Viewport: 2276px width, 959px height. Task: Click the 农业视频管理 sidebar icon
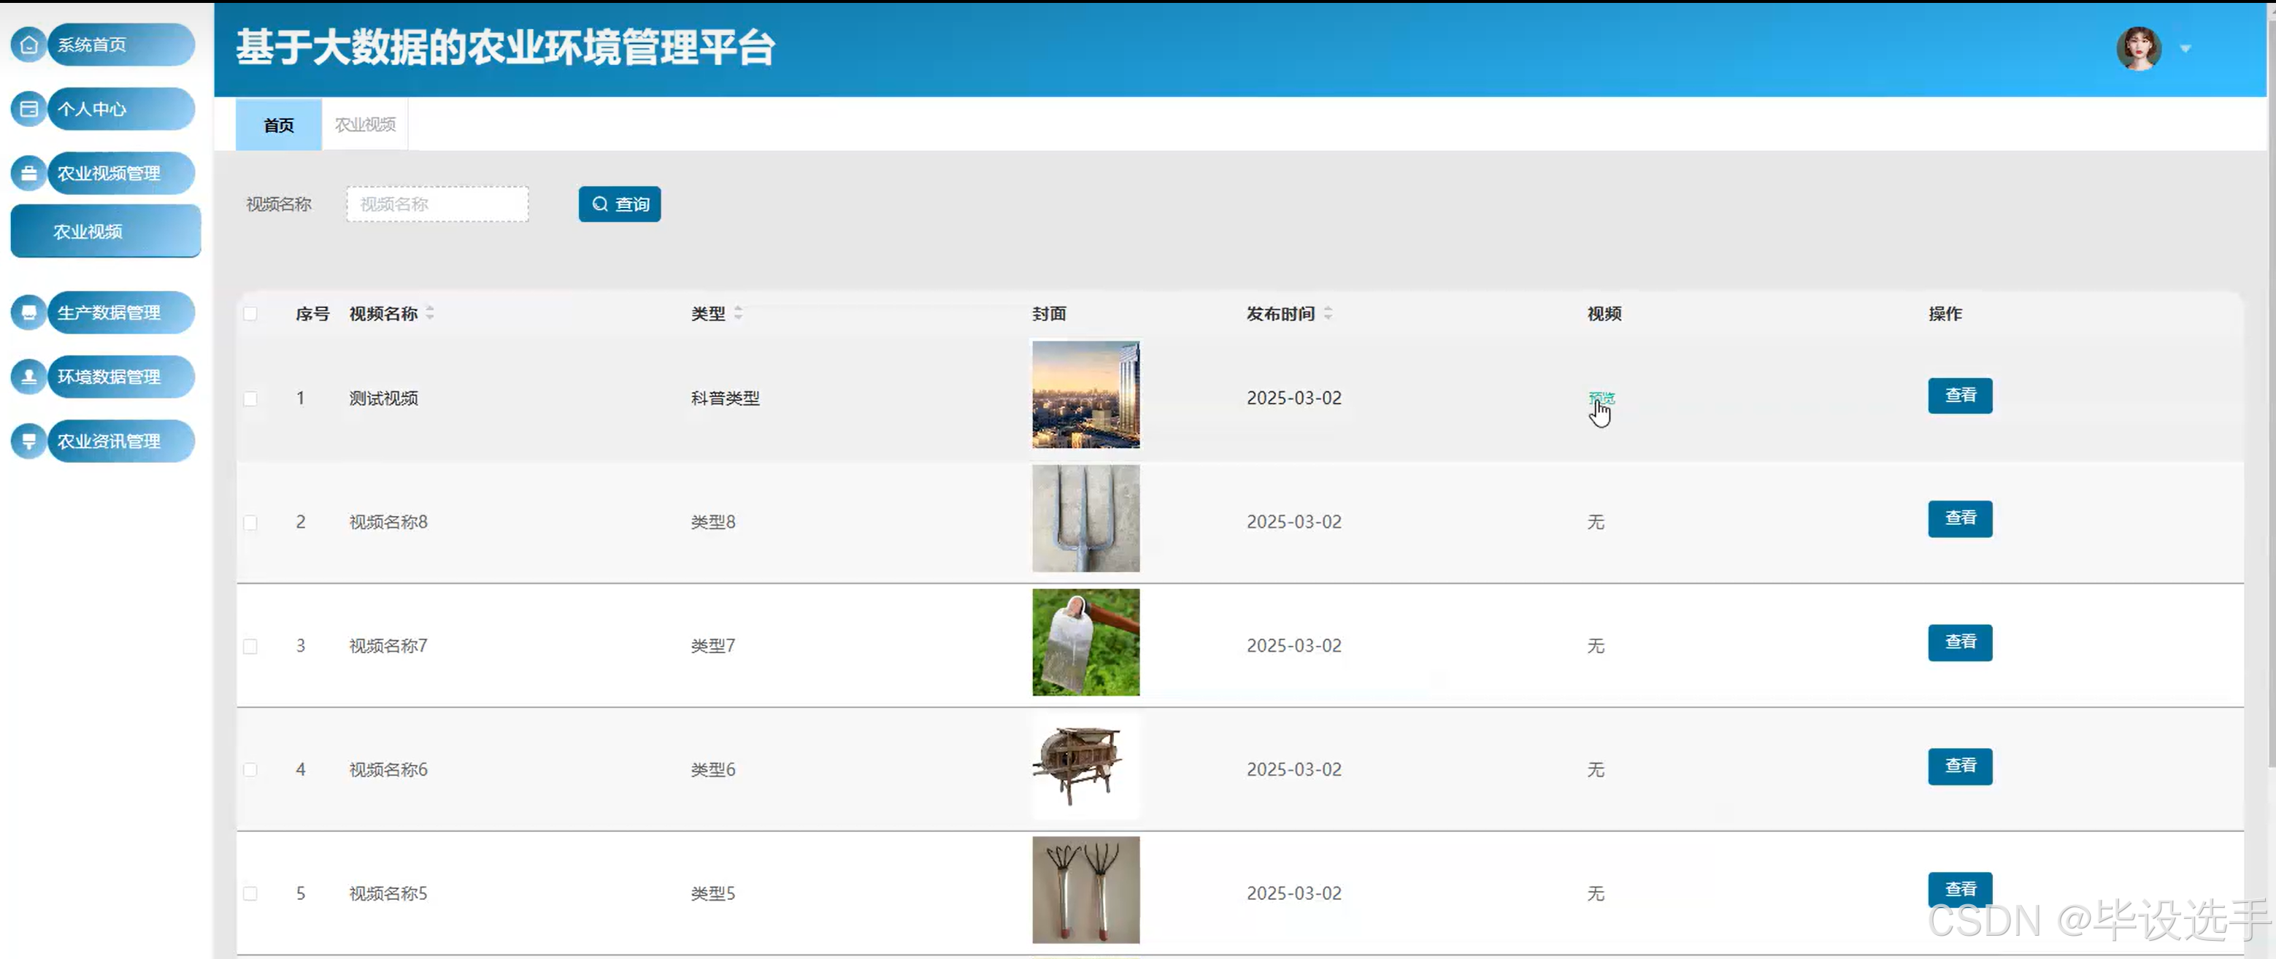pyautogui.click(x=28, y=173)
